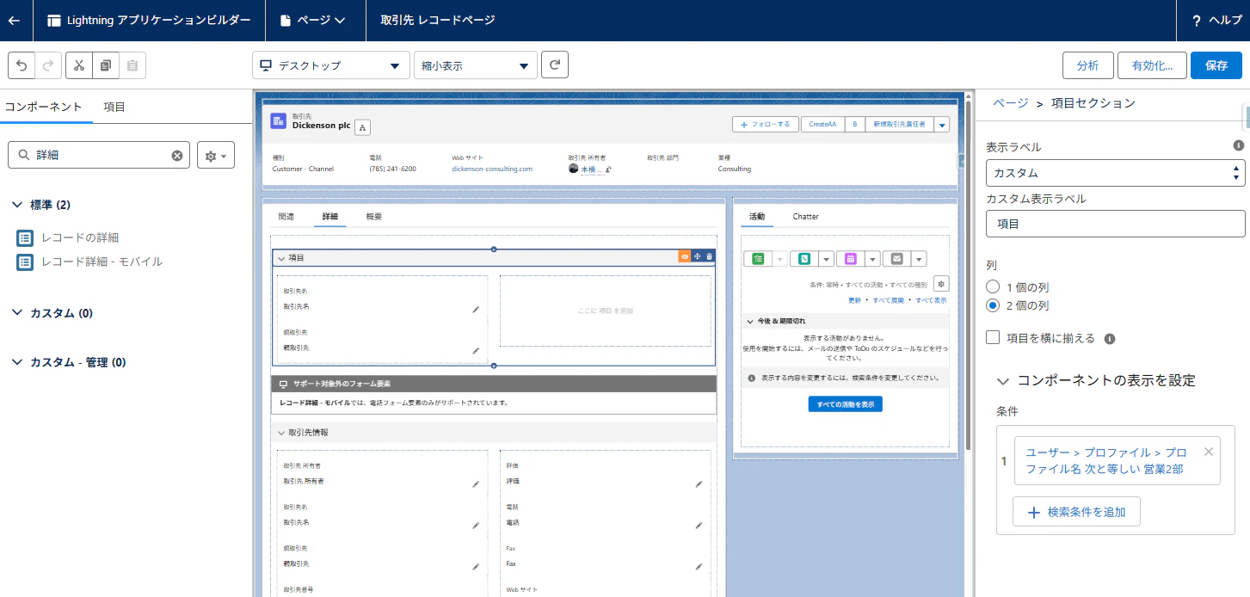Image resolution: width=1250 pixels, height=597 pixels.
Task: Switch to 概要 tab on canvas
Action: [x=374, y=216]
